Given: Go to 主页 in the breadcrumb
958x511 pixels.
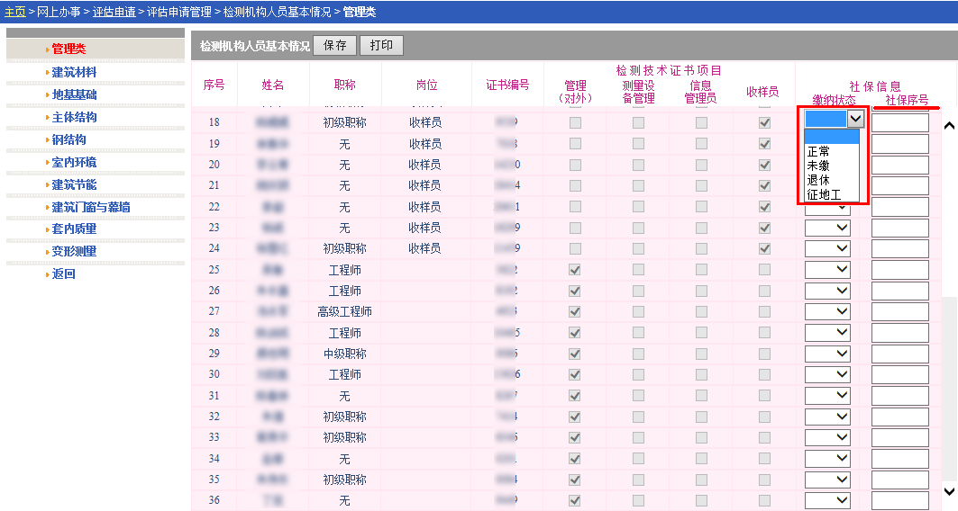Looking at the screenshot, I should pyautogui.click(x=14, y=12).
